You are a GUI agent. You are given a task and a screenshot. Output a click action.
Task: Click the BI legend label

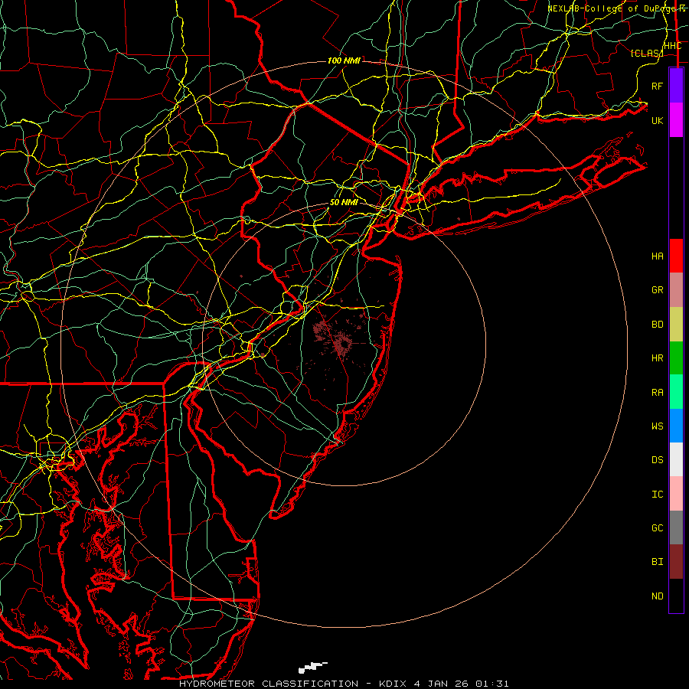point(658,562)
